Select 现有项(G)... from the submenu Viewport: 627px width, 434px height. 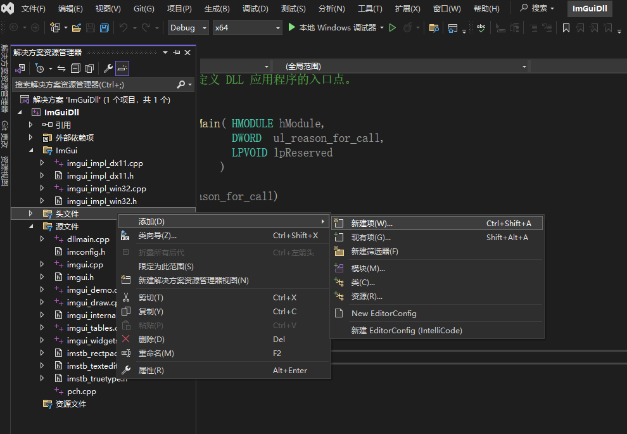click(437, 237)
